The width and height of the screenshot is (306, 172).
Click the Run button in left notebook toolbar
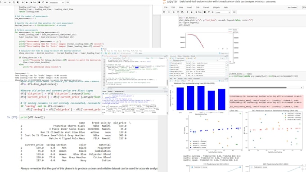pos(33,2)
